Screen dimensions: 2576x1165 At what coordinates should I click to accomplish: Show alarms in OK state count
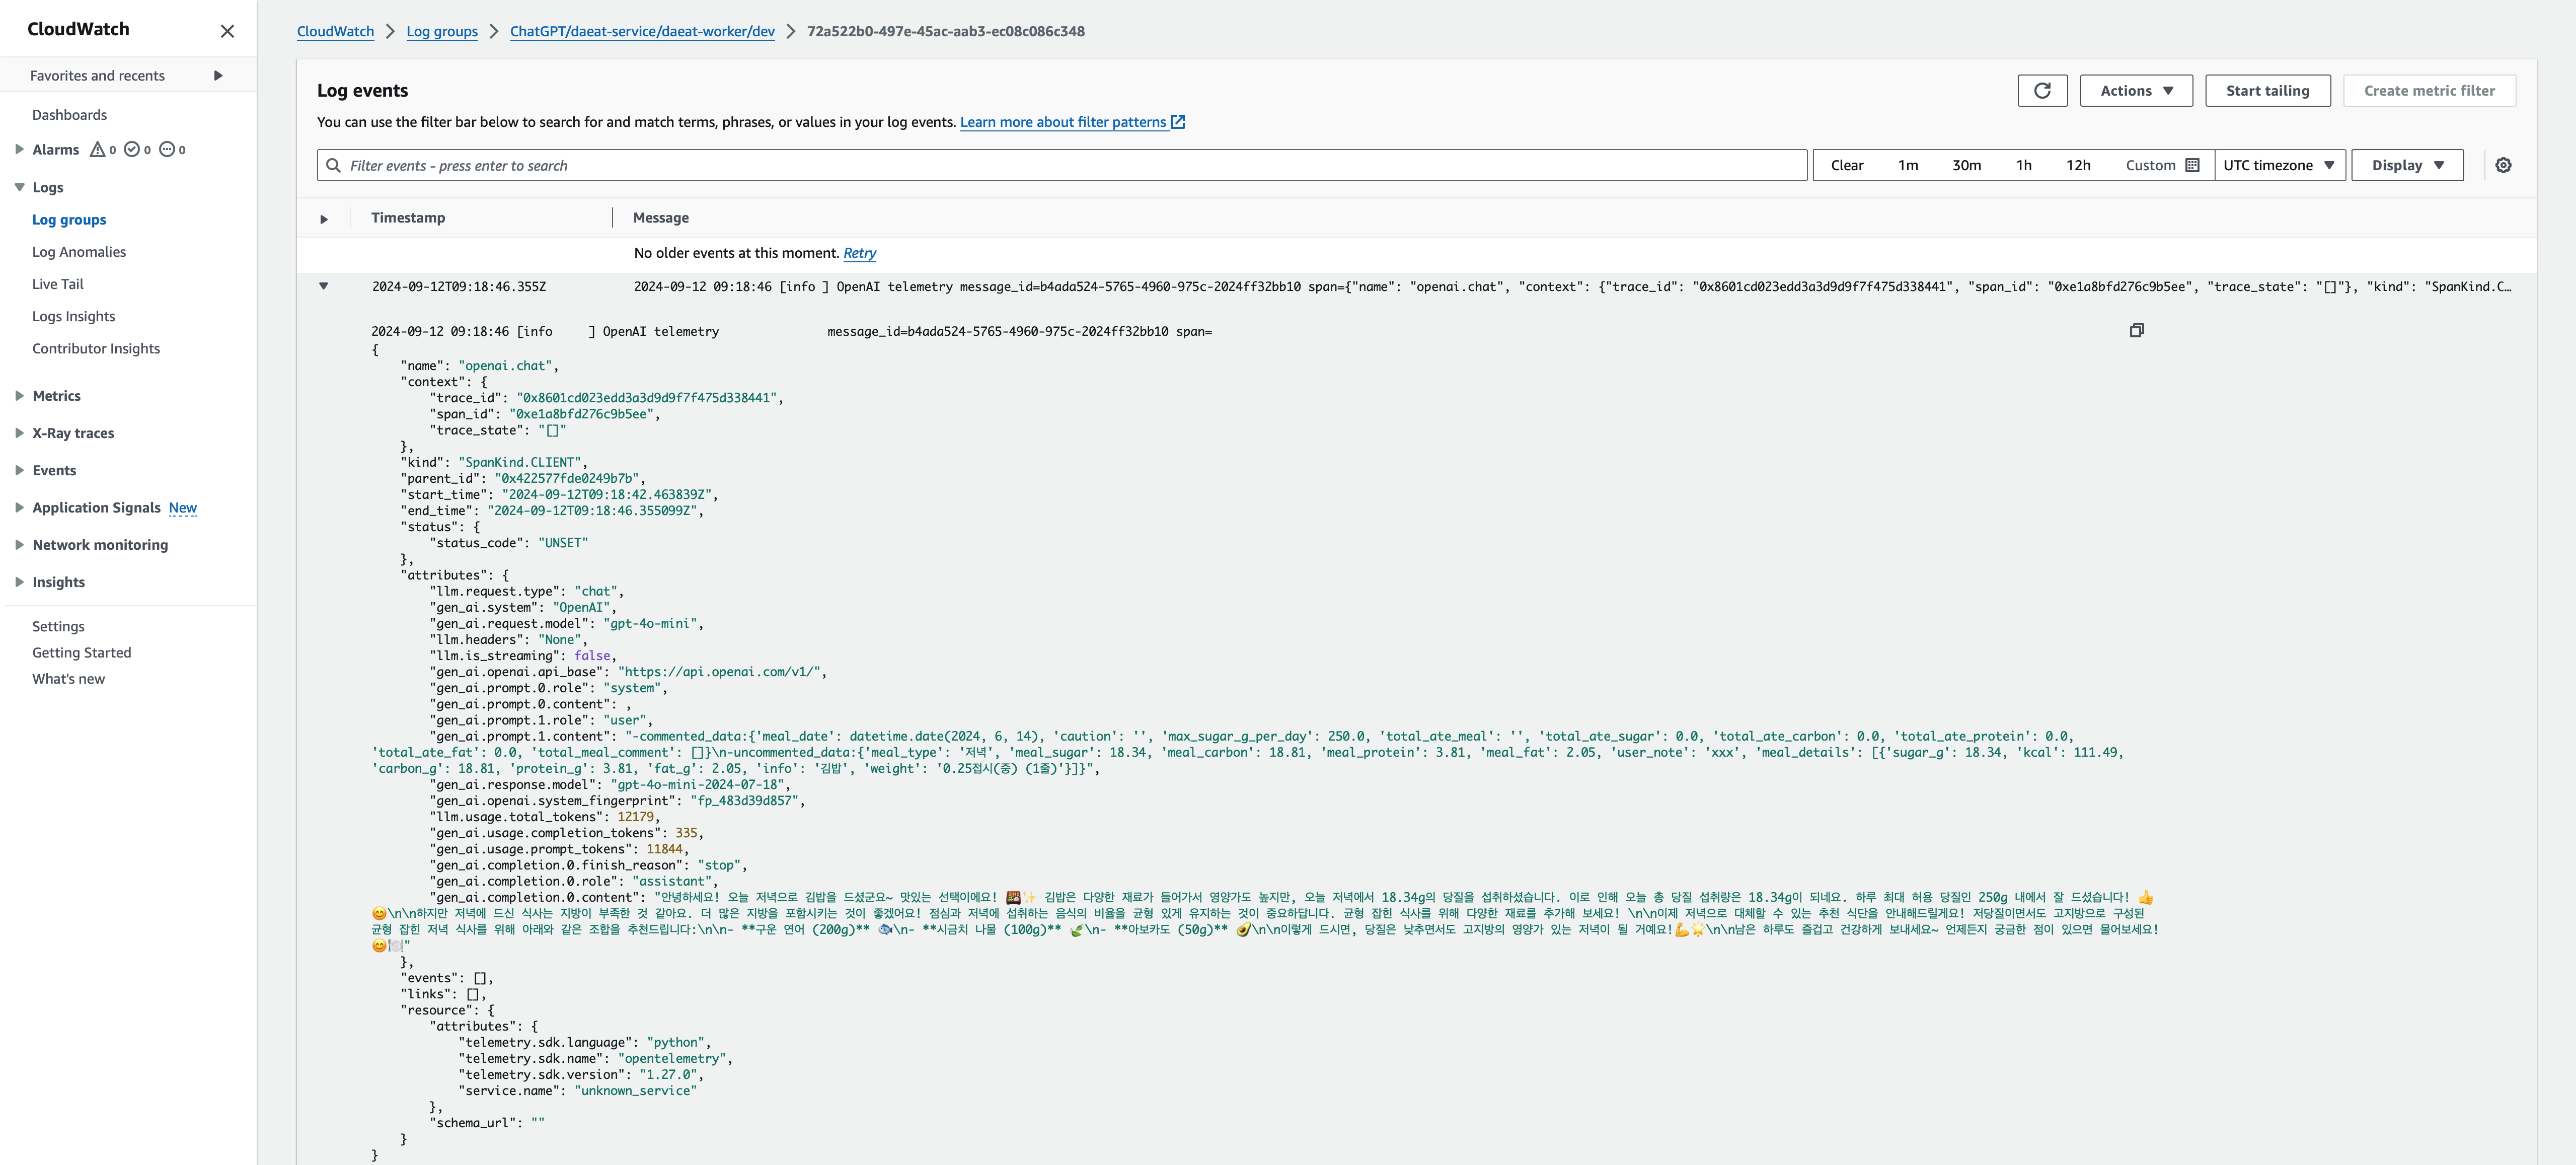pyautogui.click(x=137, y=150)
